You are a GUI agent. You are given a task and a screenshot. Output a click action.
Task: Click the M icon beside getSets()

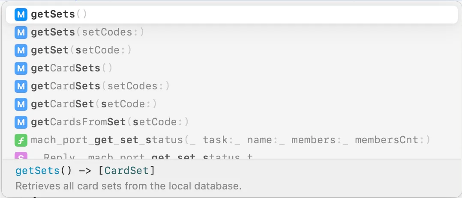[21, 15]
